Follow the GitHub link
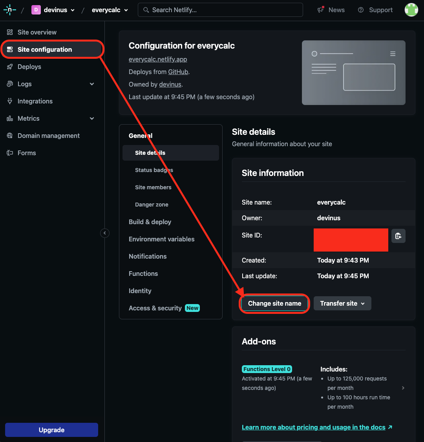Screen dimensions: 424x442 [178, 72]
